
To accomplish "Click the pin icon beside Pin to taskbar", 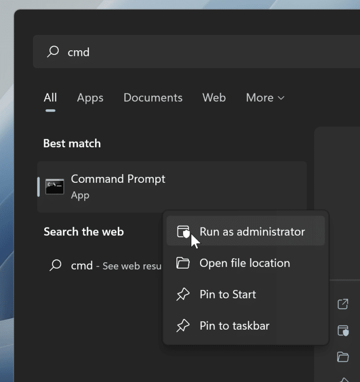I will (183, 326).
